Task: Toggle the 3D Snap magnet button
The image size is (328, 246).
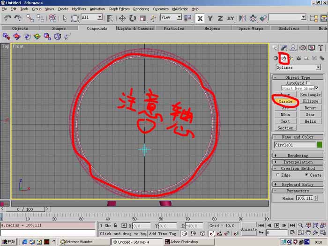Action: coord(212,233)
